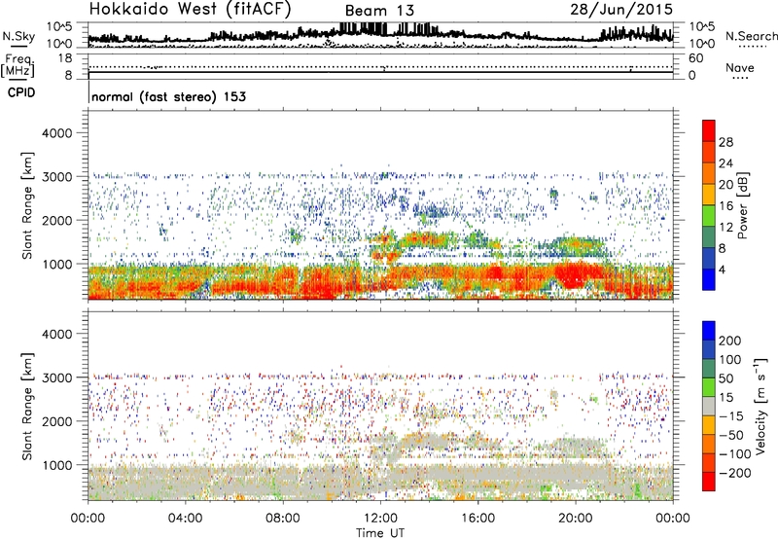Click the left '10^5' noise axis tick
This screenshot has height=539, width=778.
tap(59, 26)
